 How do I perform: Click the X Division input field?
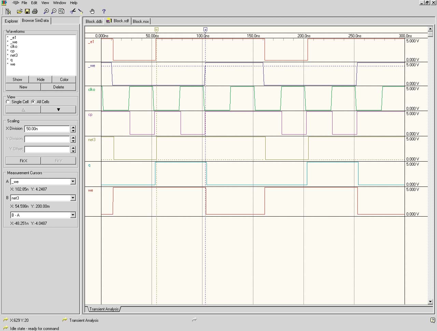click(x=47, y=129)
